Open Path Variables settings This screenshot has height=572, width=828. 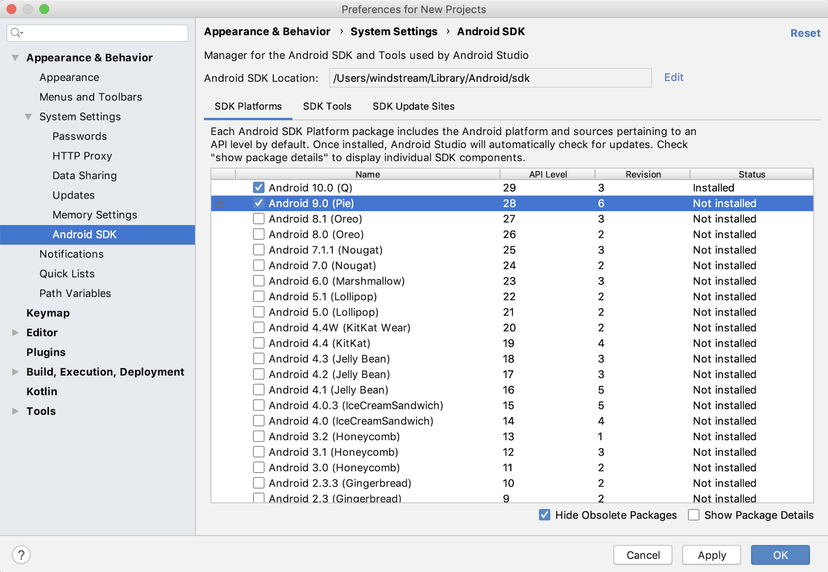coord(75,294)
